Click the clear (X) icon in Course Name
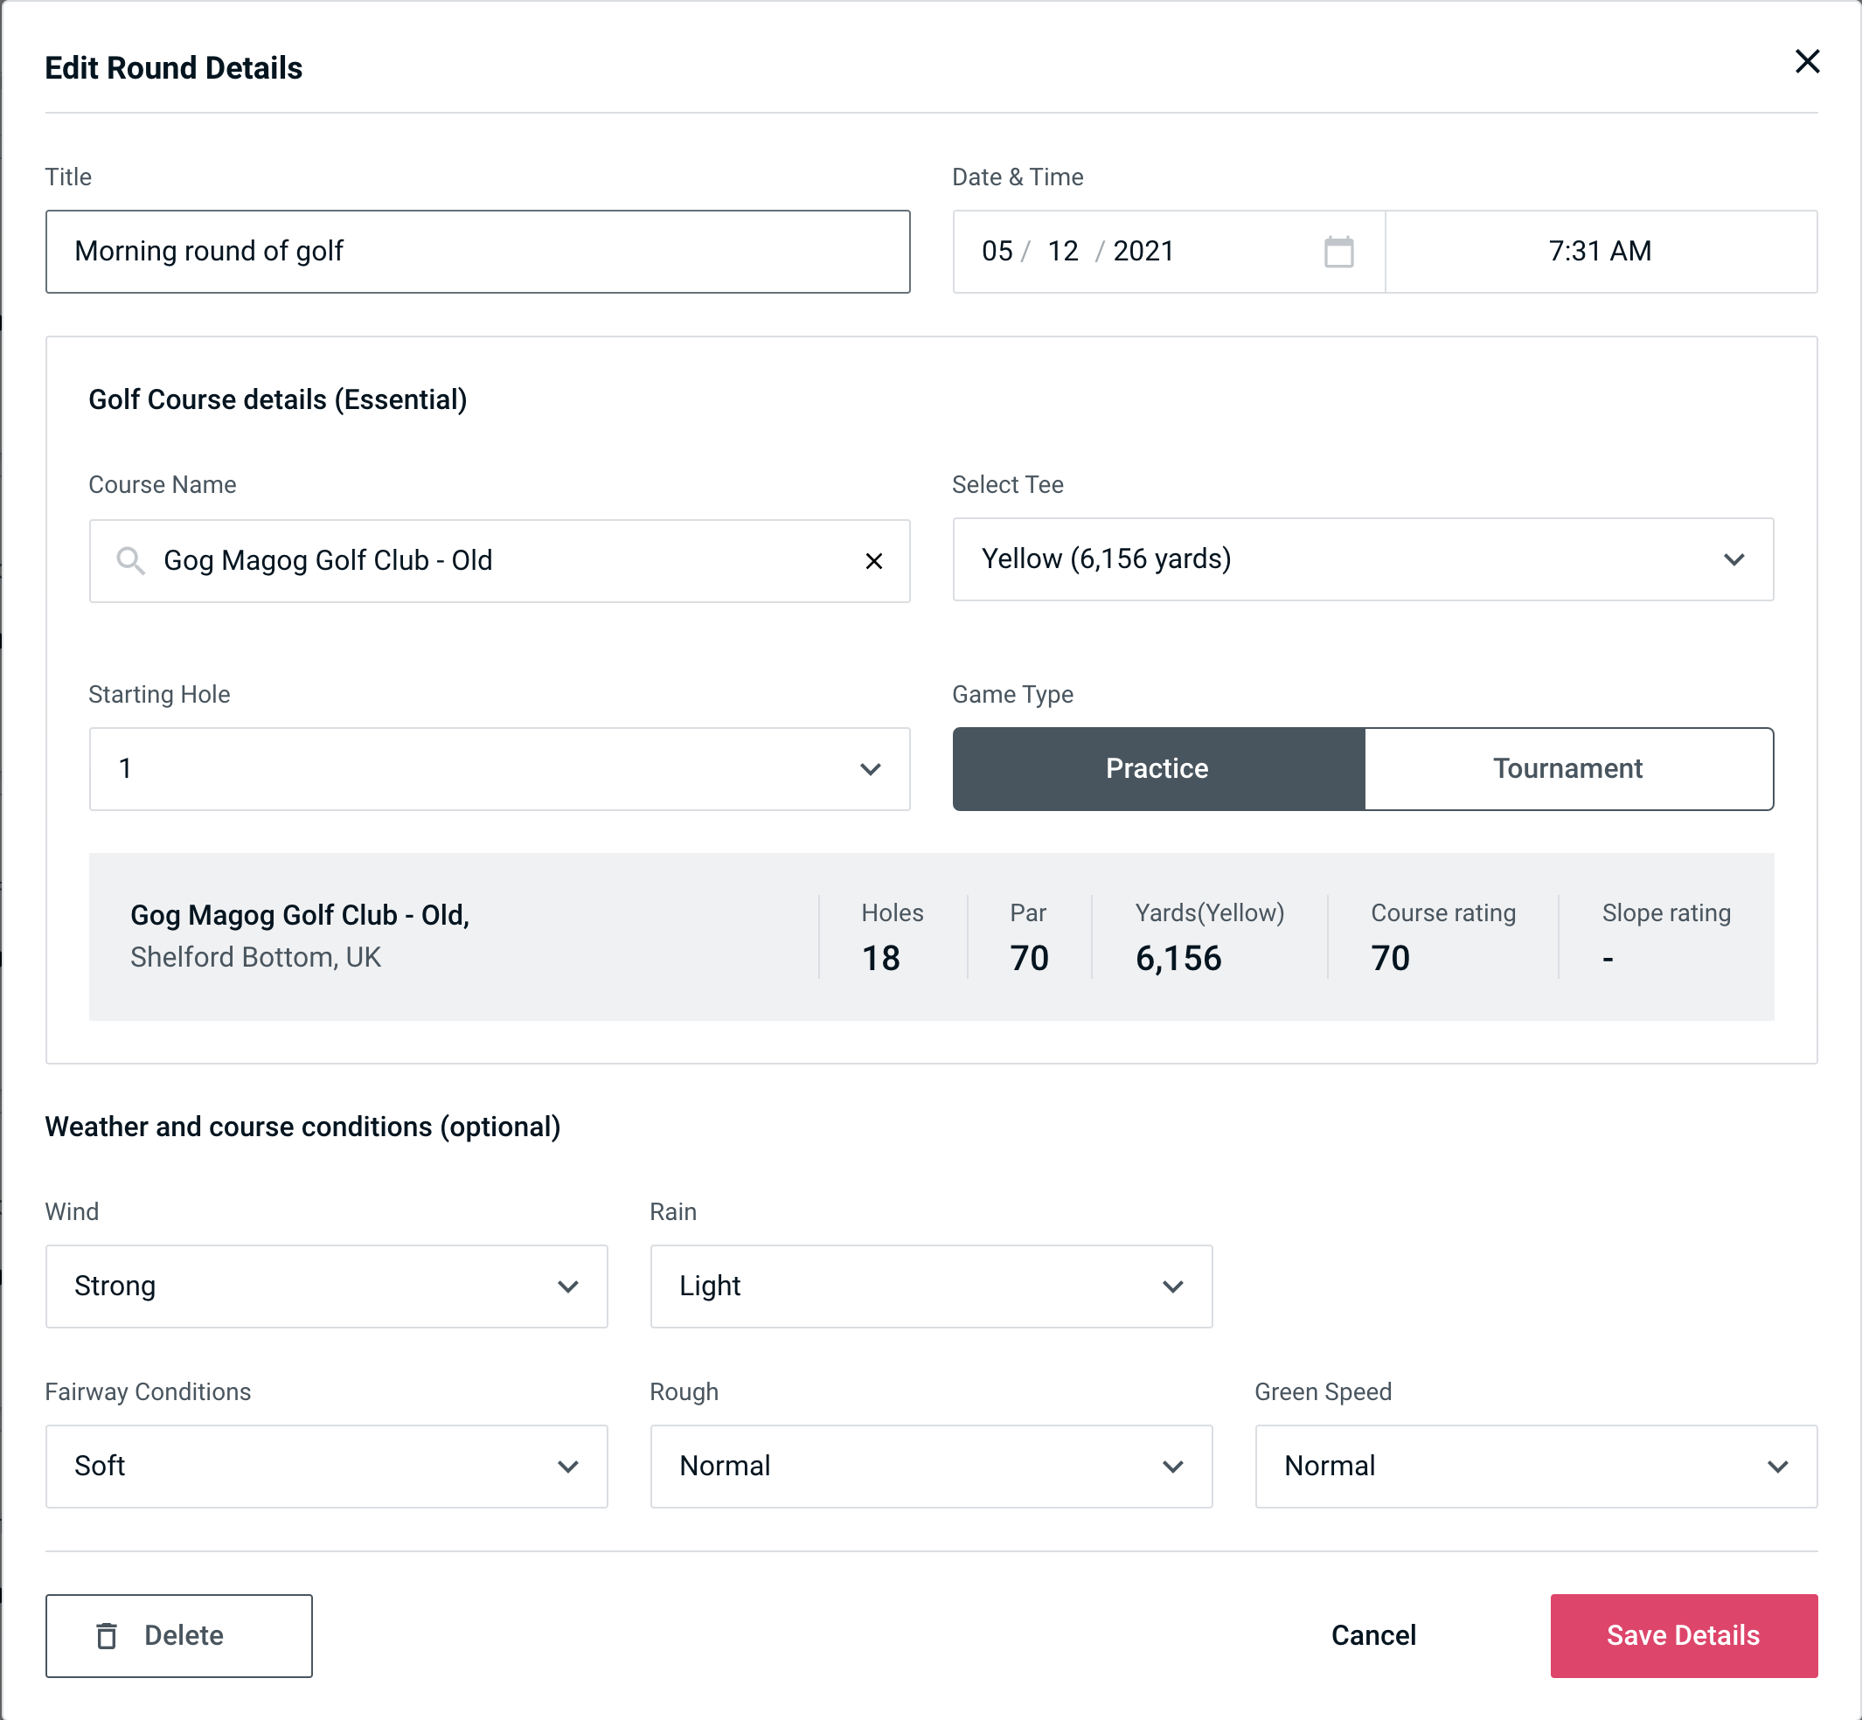The height and width of the screenshot is (1720, 1862). (x=874, y=559)
